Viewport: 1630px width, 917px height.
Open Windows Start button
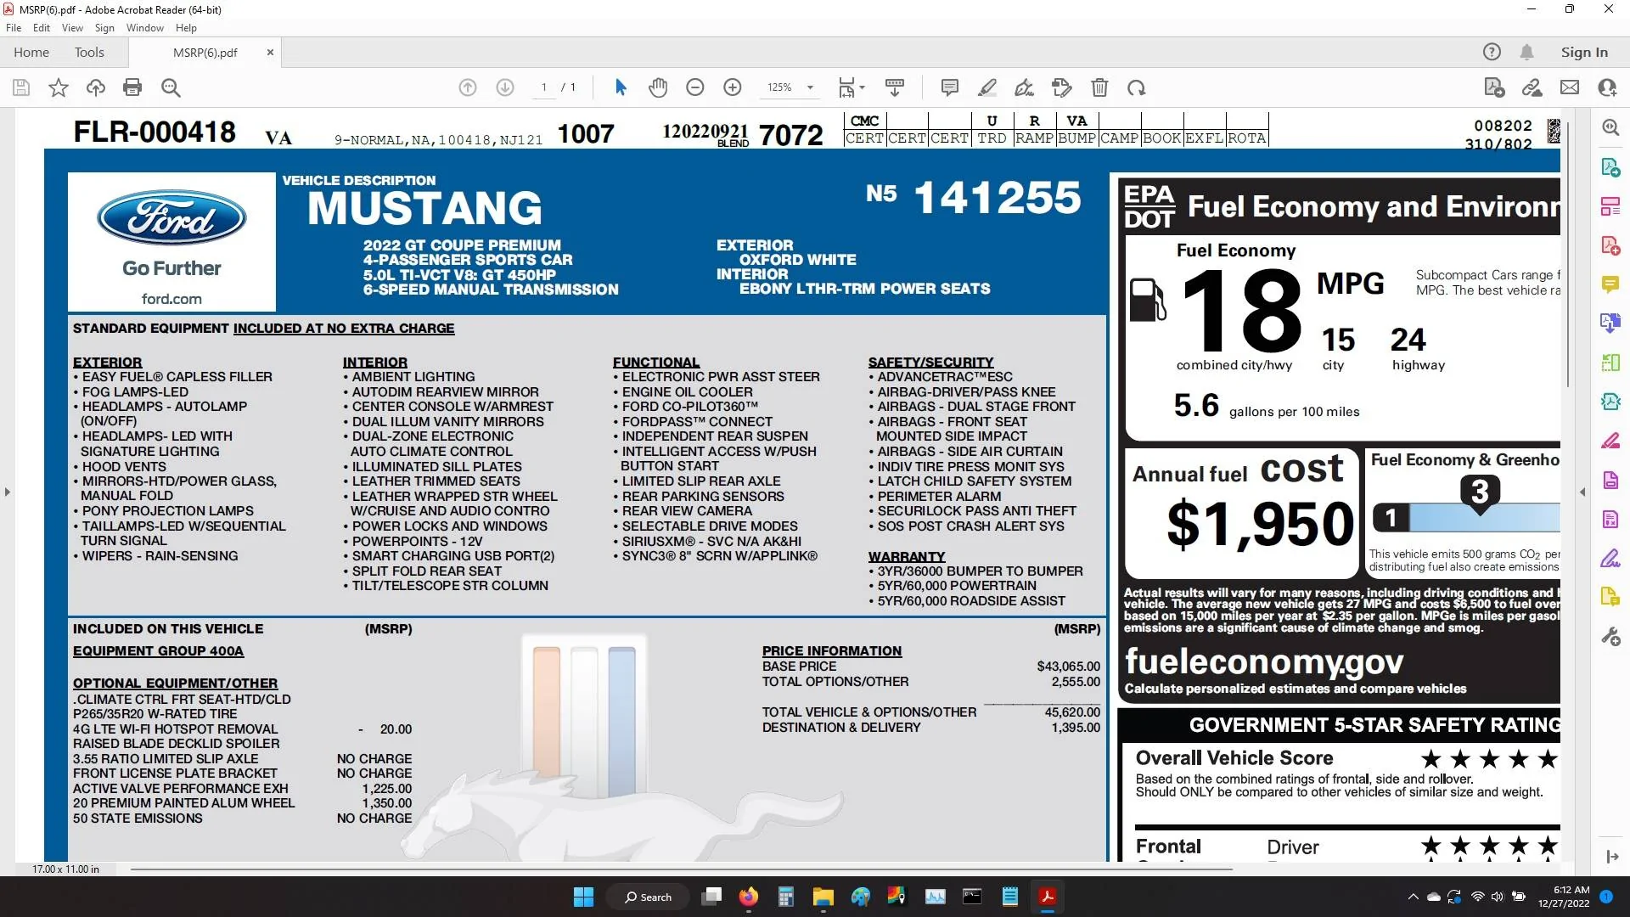pos(583,897)
